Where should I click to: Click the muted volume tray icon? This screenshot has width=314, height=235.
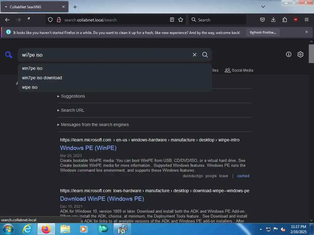coord(283,229)
